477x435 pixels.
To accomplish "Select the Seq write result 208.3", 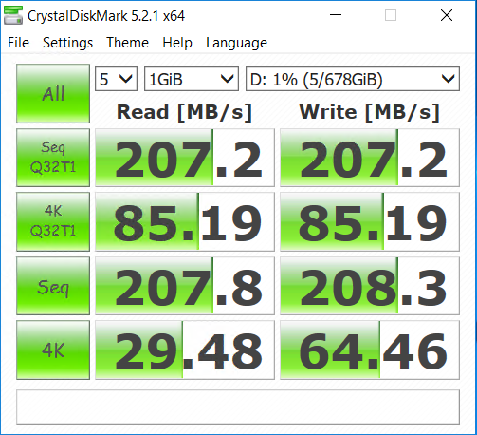I will click(x=370, y=286).
